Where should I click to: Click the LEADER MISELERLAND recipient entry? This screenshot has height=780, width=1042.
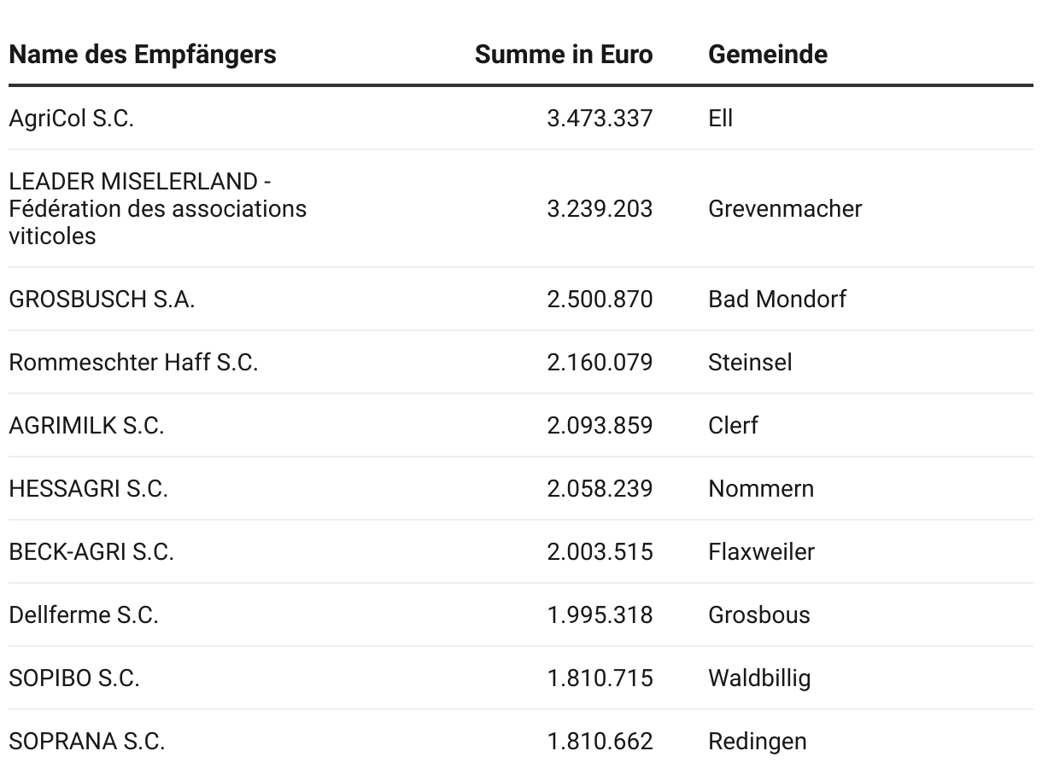(x=157, y=209)
